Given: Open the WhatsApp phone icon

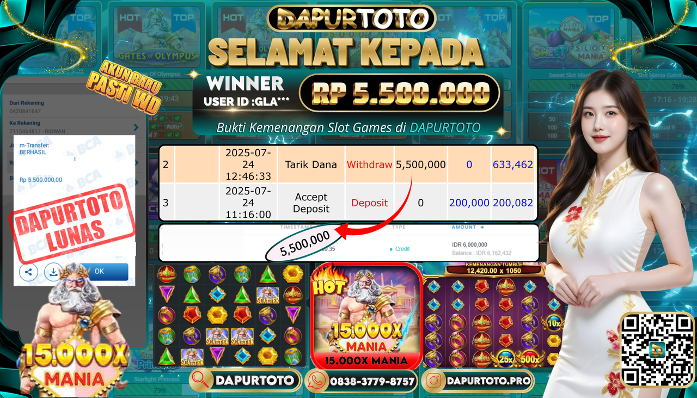Looking at the screenshot, I should pyautogui.click(x=316, y=381).
